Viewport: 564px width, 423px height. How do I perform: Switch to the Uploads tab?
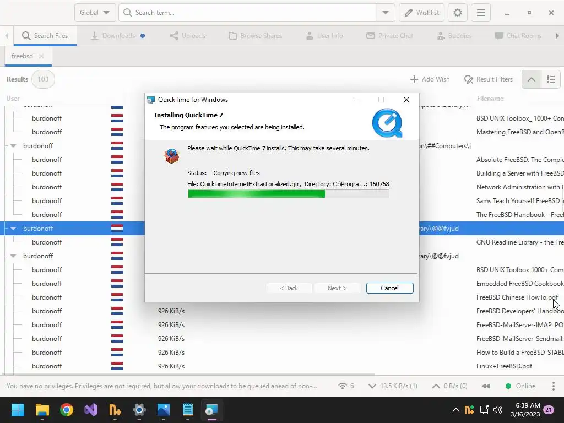click(187, 36)
